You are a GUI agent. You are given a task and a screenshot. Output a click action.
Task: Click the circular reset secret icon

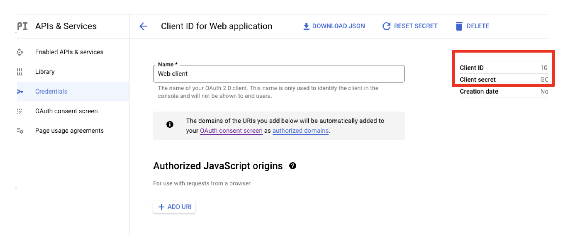coord(386,26)
